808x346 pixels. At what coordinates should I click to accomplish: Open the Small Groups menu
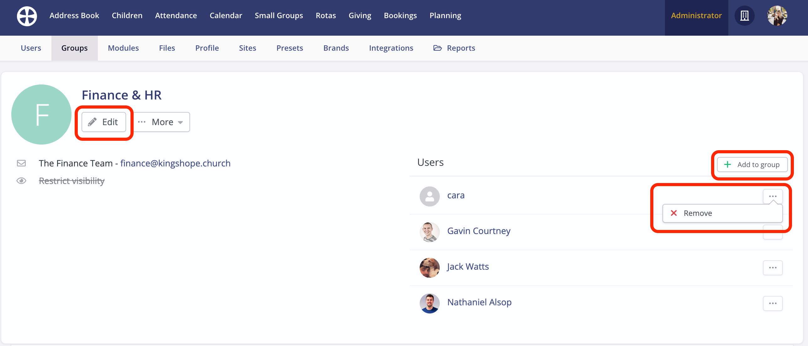[x=279, y=15]
